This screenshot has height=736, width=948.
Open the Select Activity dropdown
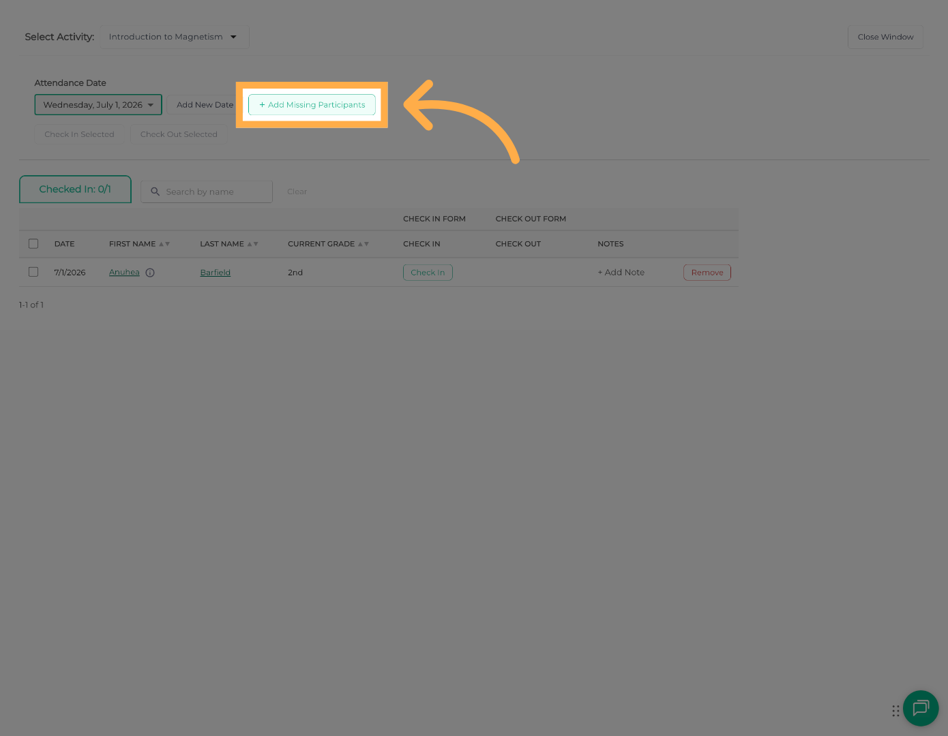click(175, 37)
